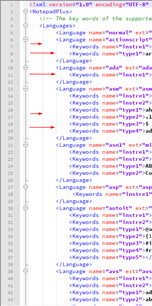Click the "asm" name value on line 13
Screen dimensions: 152x306
pyautogui.click(x=114, y=89)
